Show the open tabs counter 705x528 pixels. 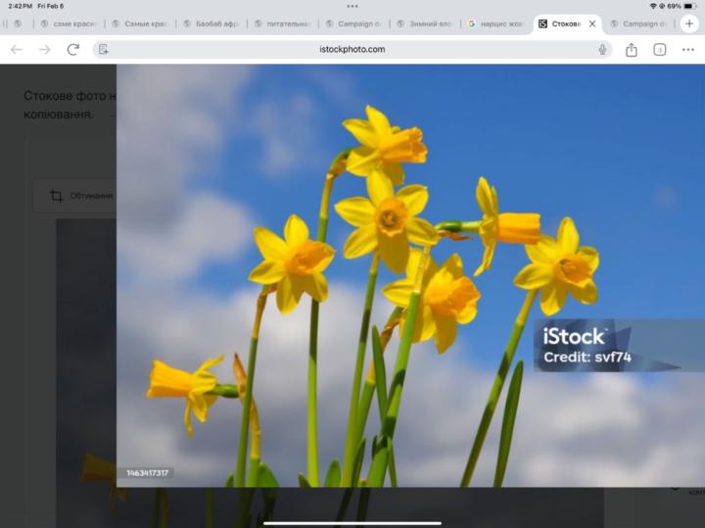pyautogui.click(x=660, y=50)
